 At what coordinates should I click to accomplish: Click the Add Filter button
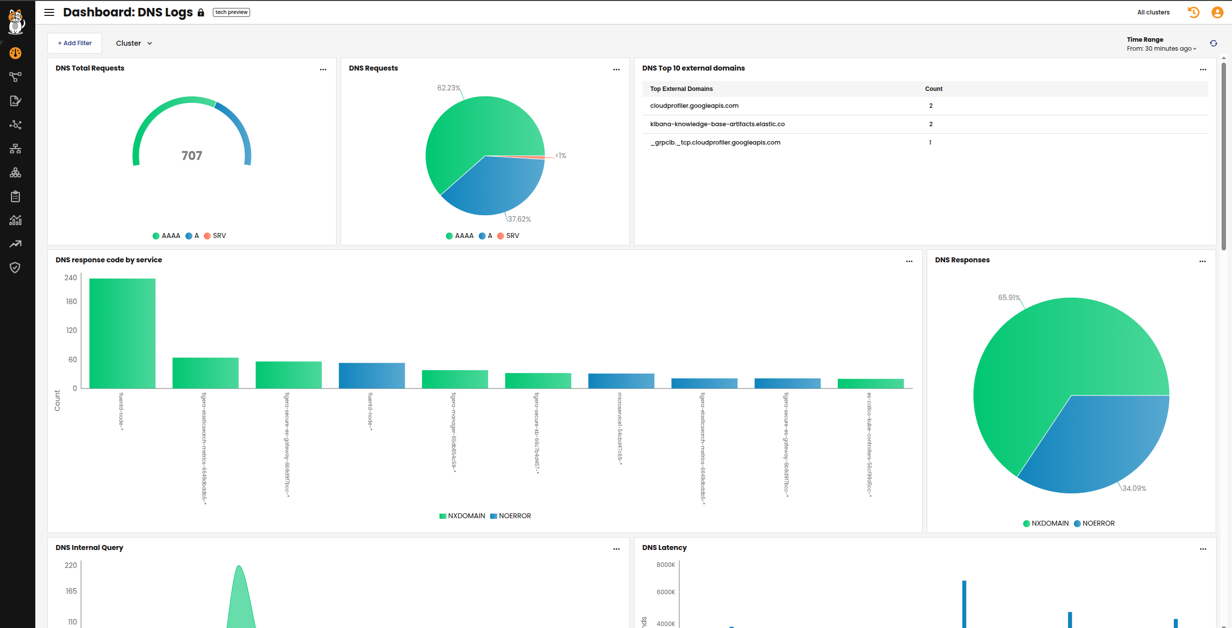tap(75, 44)
